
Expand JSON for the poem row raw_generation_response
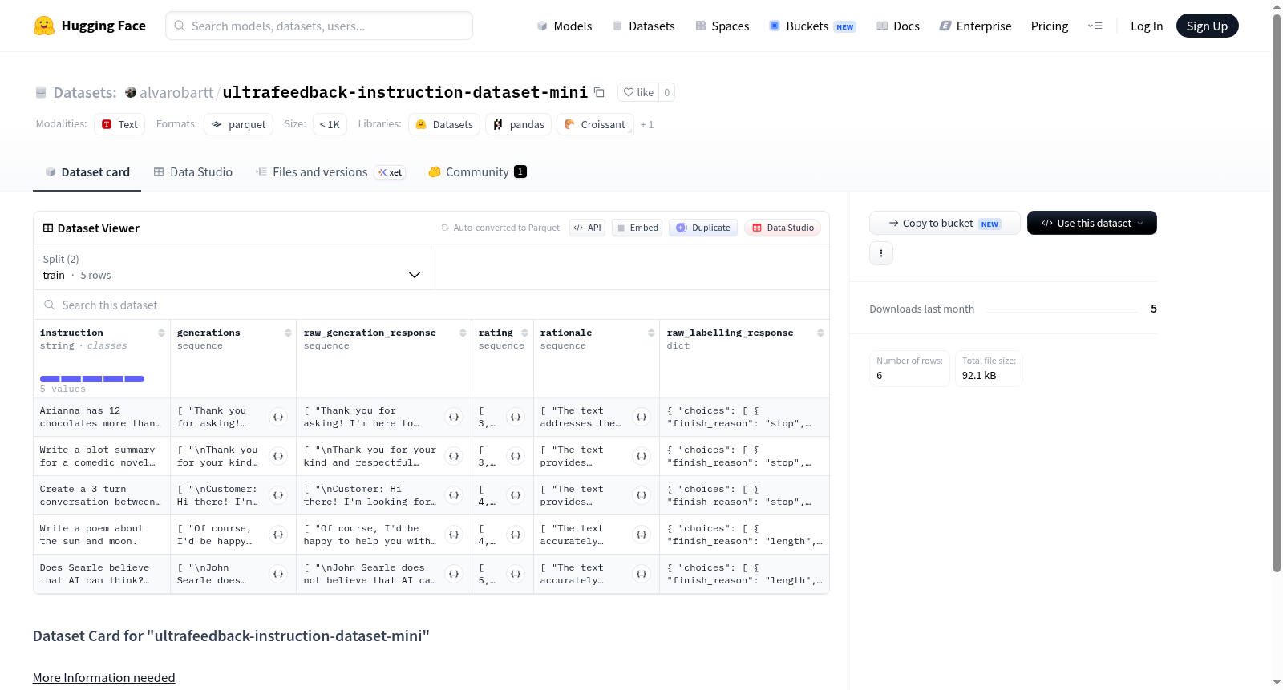click(x=454, y=535)
